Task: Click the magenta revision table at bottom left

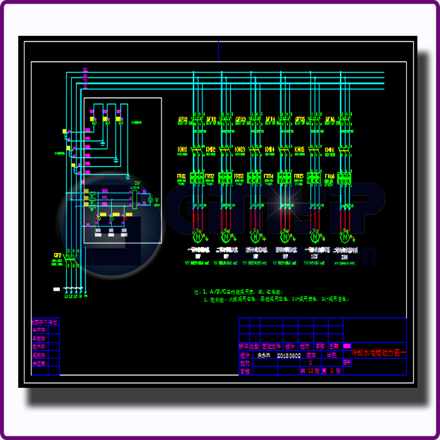Action: 45,346
